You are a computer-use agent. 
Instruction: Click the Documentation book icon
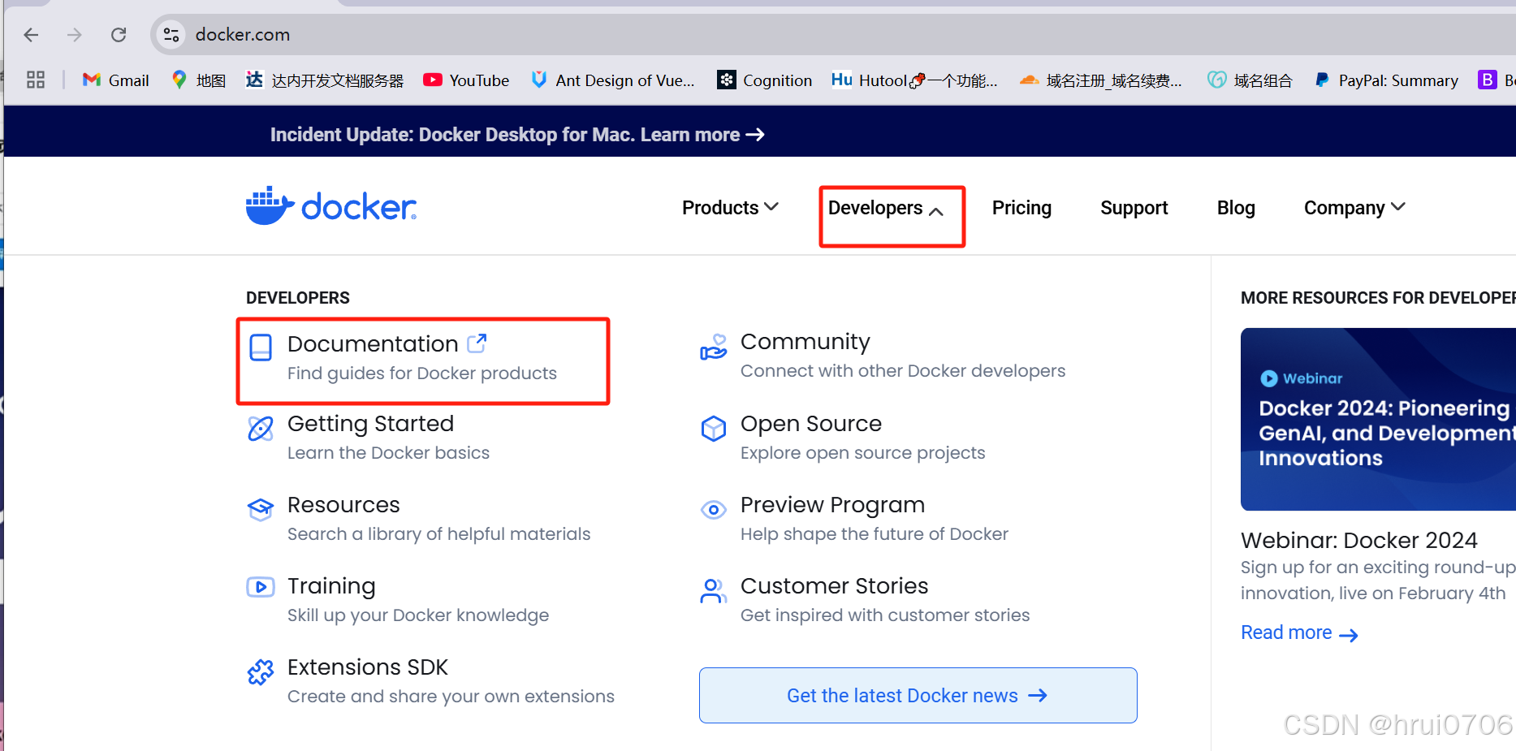[261, 347]
